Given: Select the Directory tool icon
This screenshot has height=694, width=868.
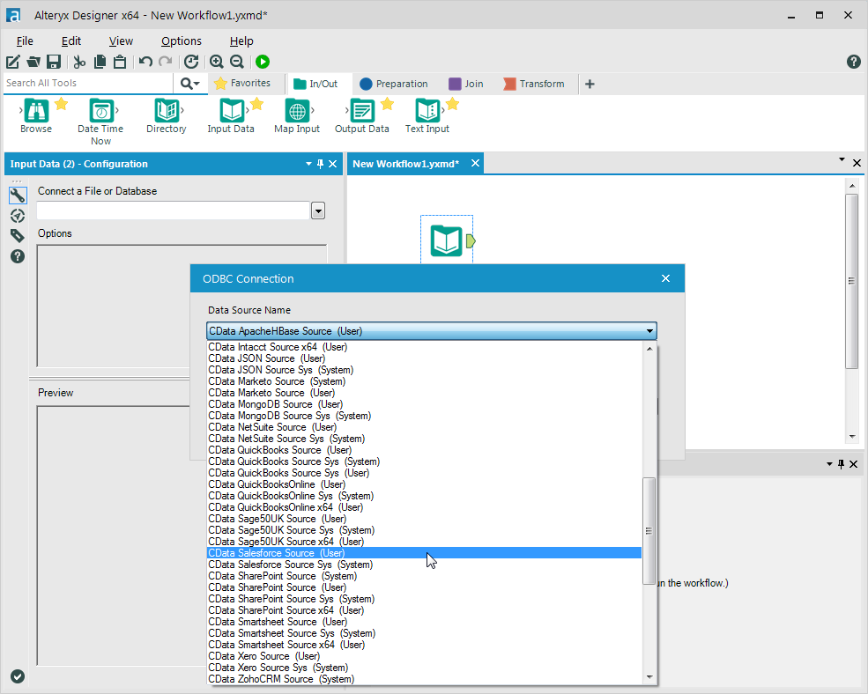Looking at the screenshot, I should point(167,111).
